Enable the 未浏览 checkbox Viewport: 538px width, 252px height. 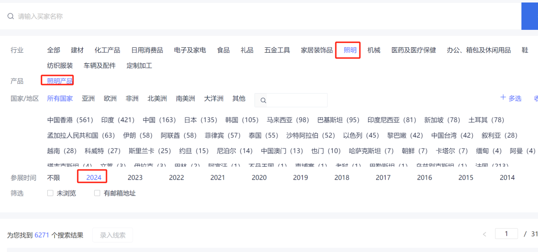(x=50, y=193)
